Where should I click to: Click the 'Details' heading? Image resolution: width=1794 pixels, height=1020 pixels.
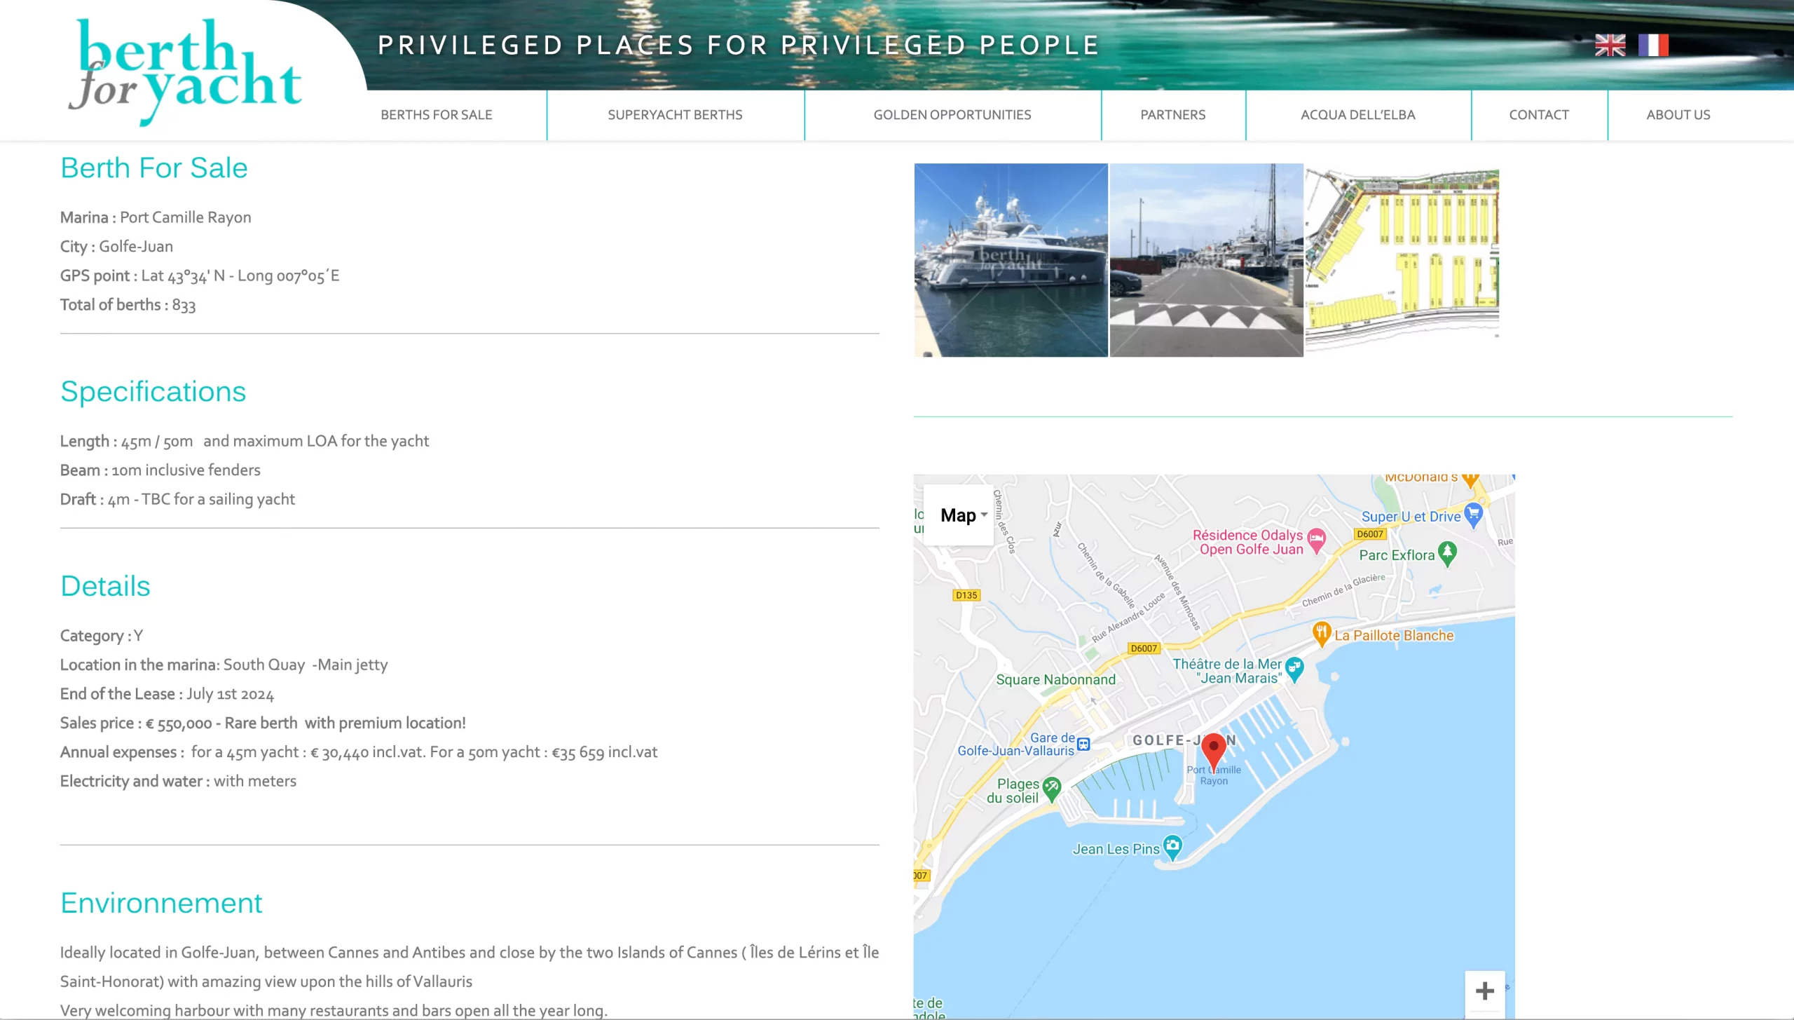105,586
